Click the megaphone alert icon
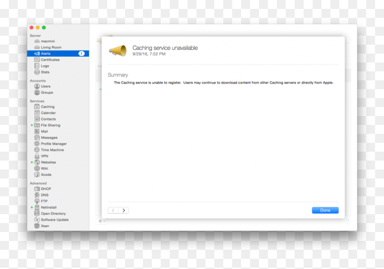The width and height of the screenshot is (384, 269). pyautogui.click(x=118, y=50)
